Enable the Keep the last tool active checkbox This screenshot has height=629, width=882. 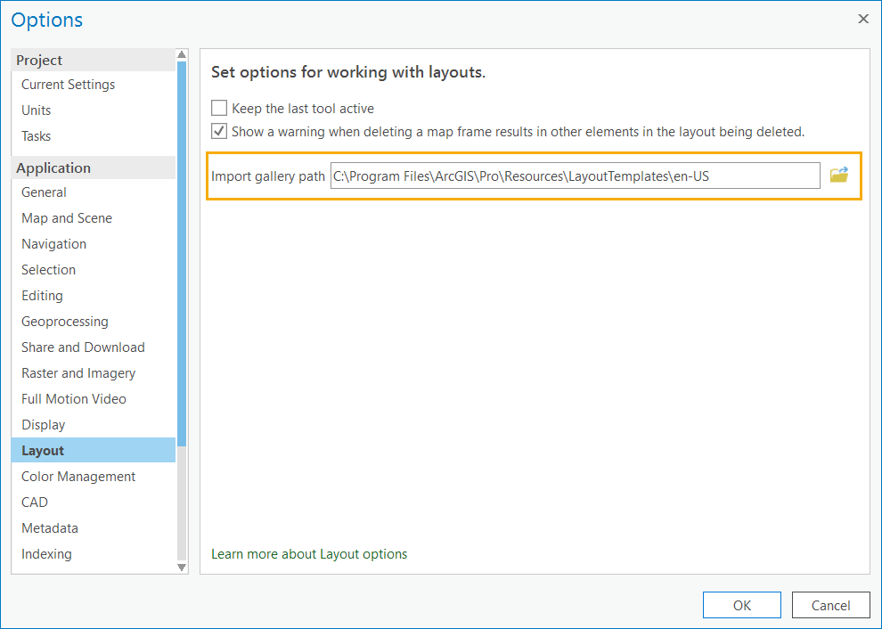click(x=219, y=108)
